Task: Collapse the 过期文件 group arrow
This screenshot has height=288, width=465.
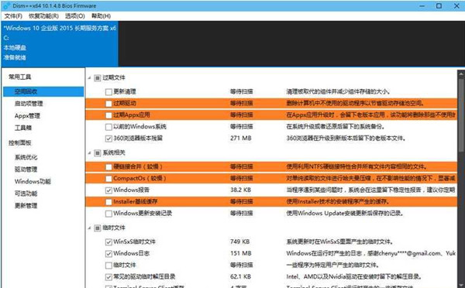Action: [90, 78]
